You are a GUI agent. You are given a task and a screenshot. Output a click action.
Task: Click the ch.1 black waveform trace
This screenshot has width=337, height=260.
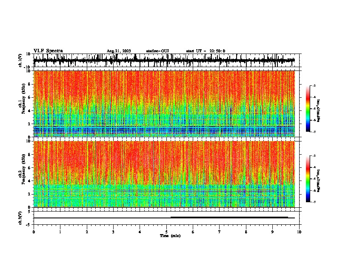[164, 60]
